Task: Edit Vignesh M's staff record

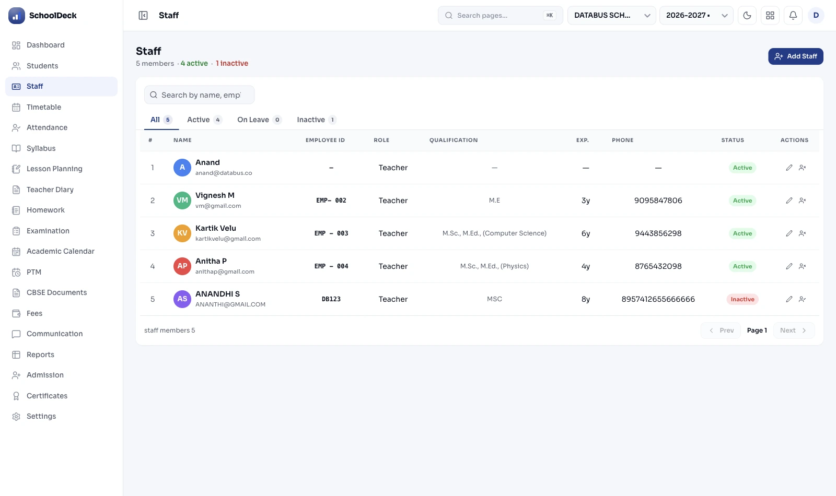Action: pos(789,200)
